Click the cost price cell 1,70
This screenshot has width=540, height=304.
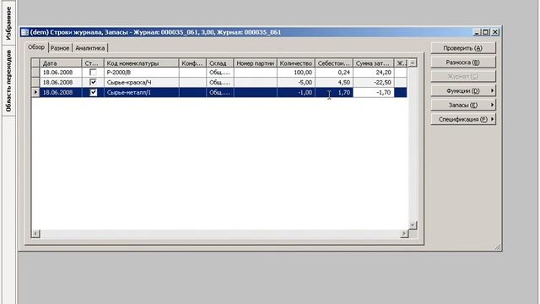tap(334, 92)
